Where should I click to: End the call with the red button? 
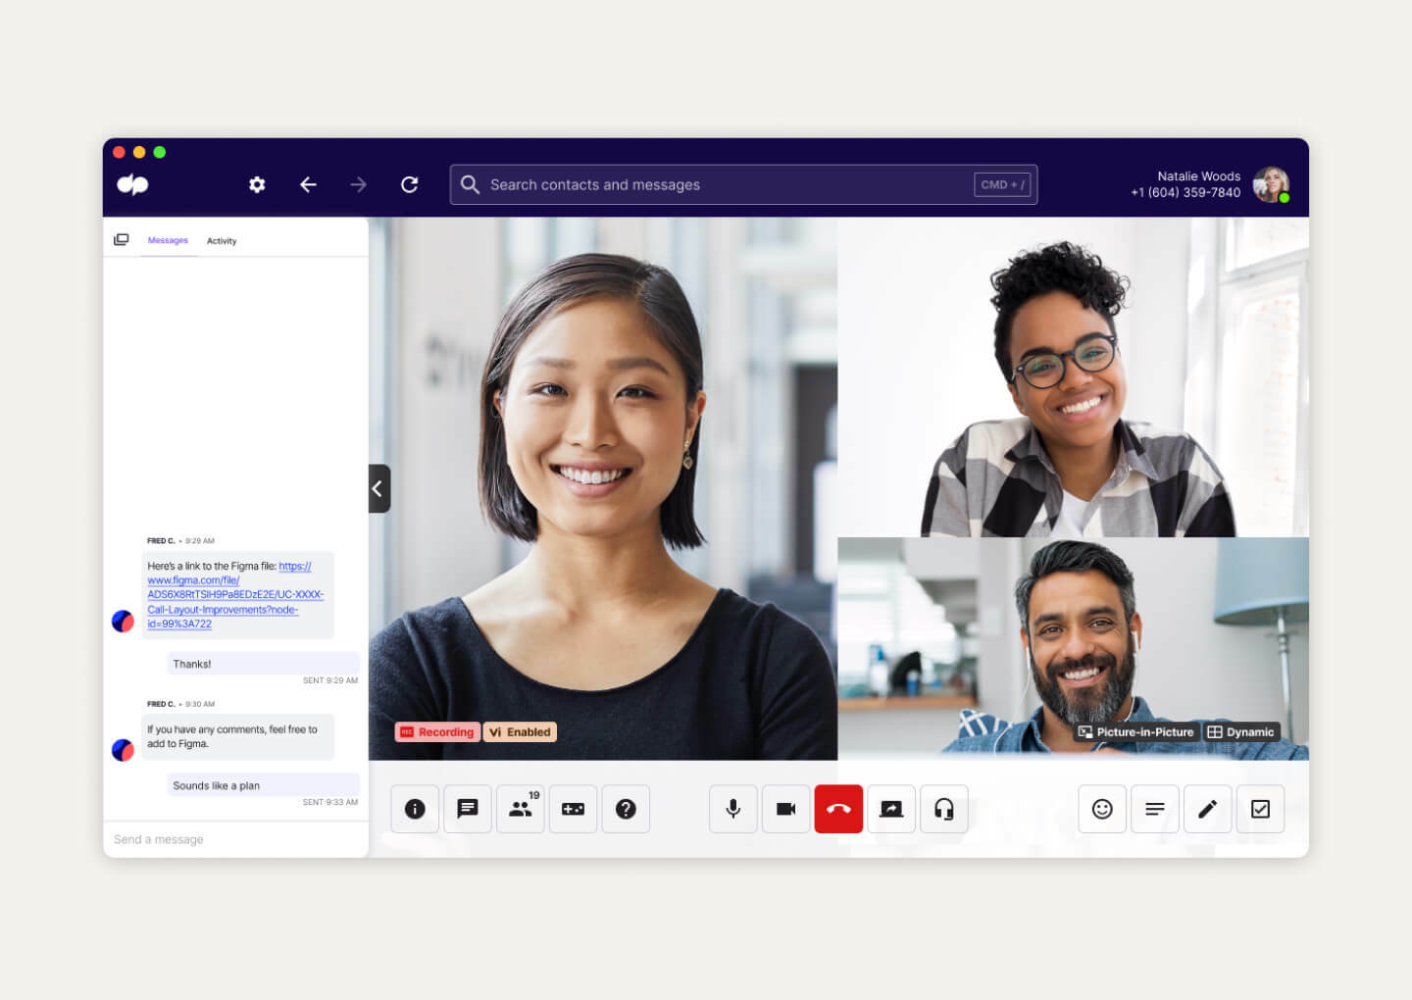pyautogui.click(x=838, y=809)
